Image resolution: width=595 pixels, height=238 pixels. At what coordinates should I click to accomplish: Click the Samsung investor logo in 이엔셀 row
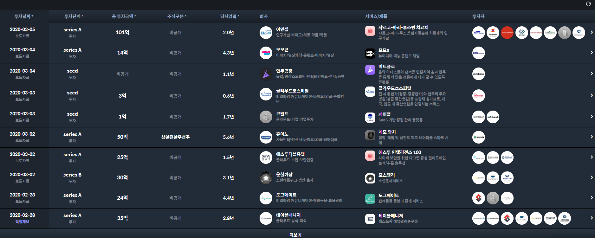pos(479,33)
